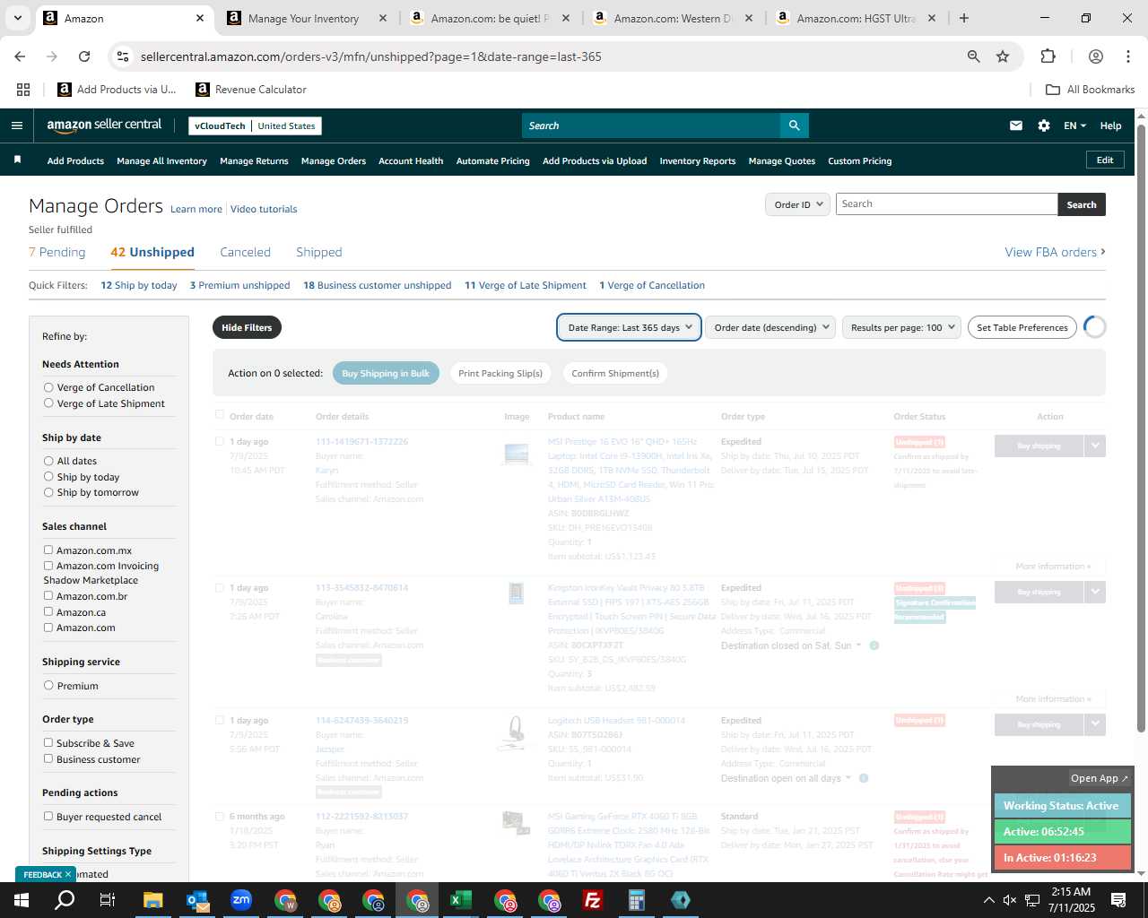Click MSI Prestige laptop product thumbnail

coord(517,454)
